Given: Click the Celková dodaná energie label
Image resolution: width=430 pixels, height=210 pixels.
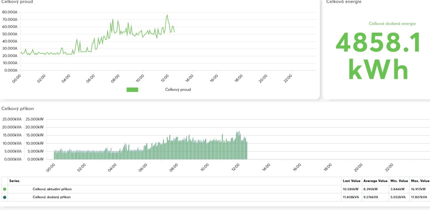Looking at the screenshot, I should [392, 24].
